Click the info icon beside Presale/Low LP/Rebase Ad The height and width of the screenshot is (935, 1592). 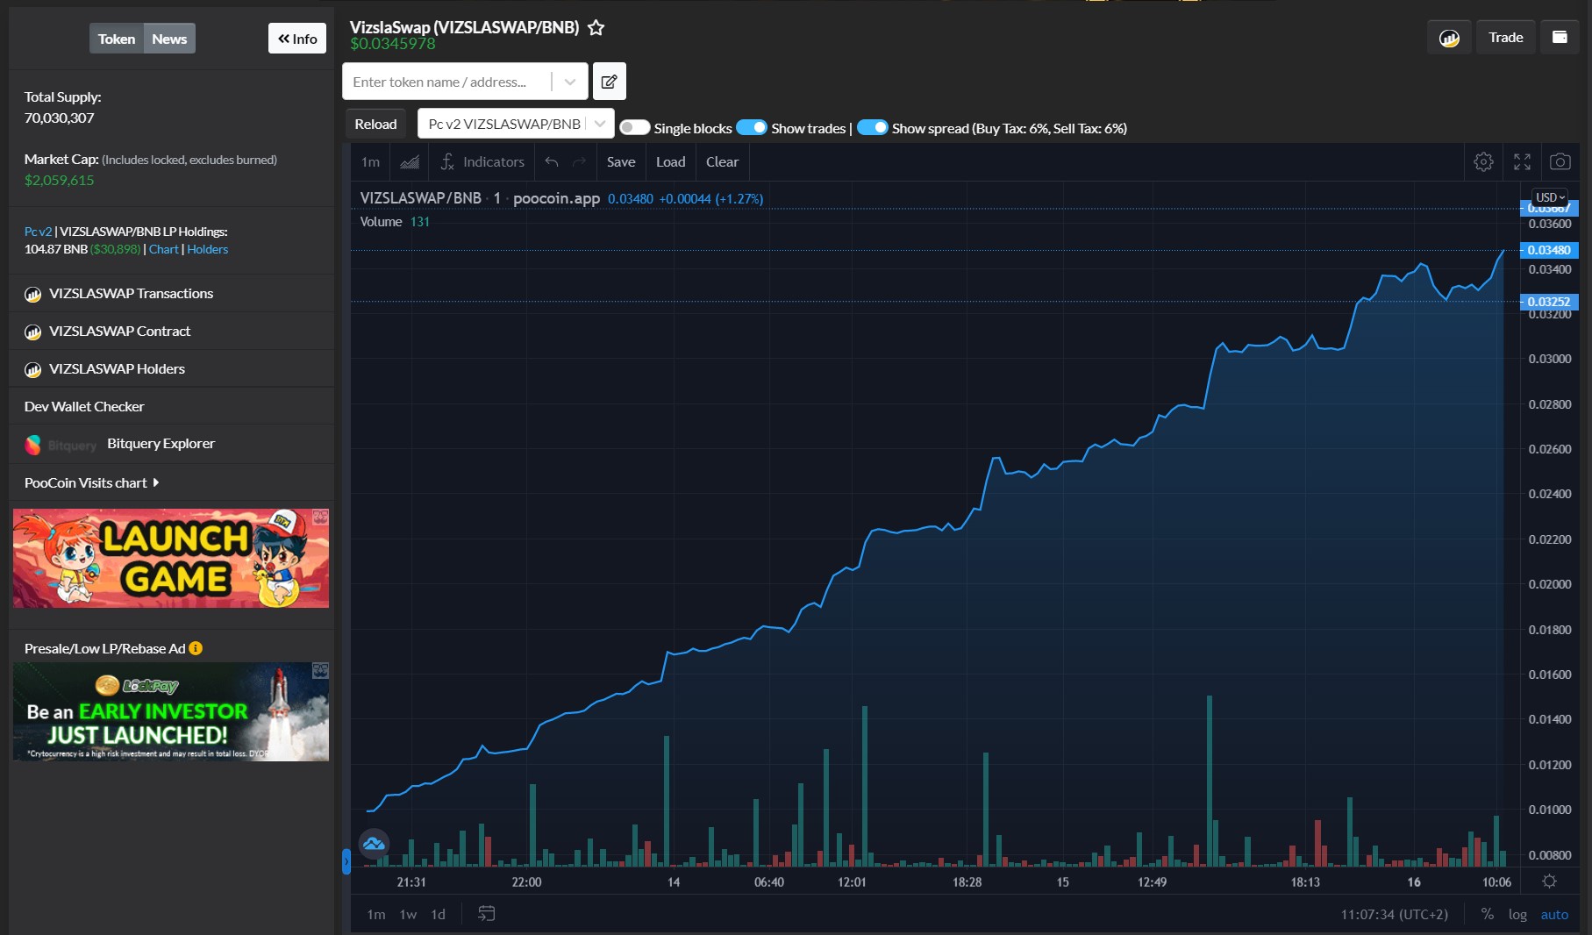coord(196,648)
